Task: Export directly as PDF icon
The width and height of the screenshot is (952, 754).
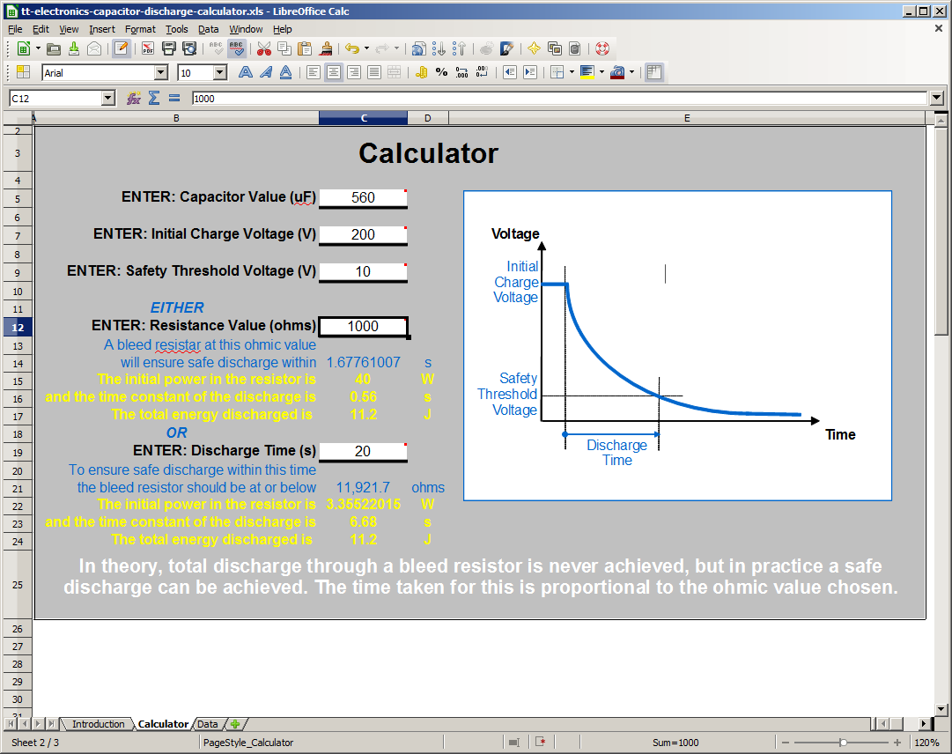Action: click(148, 48)
